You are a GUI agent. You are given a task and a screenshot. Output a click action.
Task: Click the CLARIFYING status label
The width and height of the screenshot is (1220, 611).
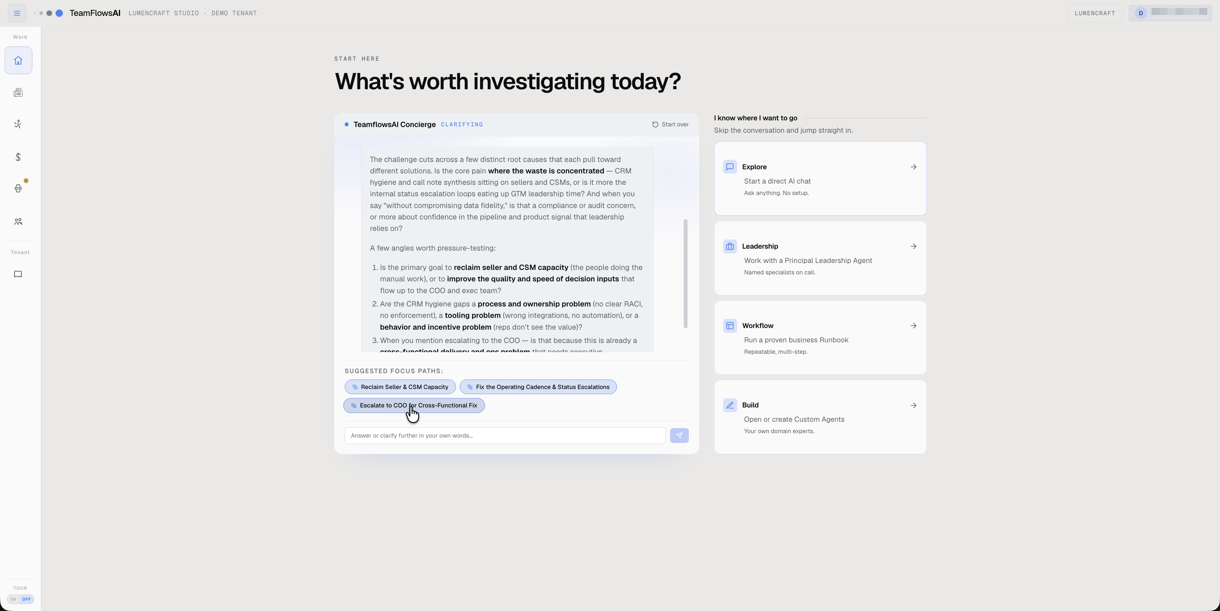(x=462, y=124)
